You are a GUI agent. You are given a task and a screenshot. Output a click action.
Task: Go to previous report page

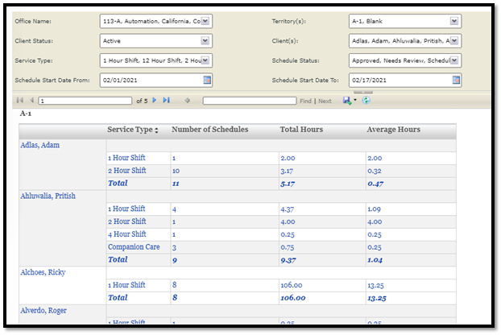31,101
